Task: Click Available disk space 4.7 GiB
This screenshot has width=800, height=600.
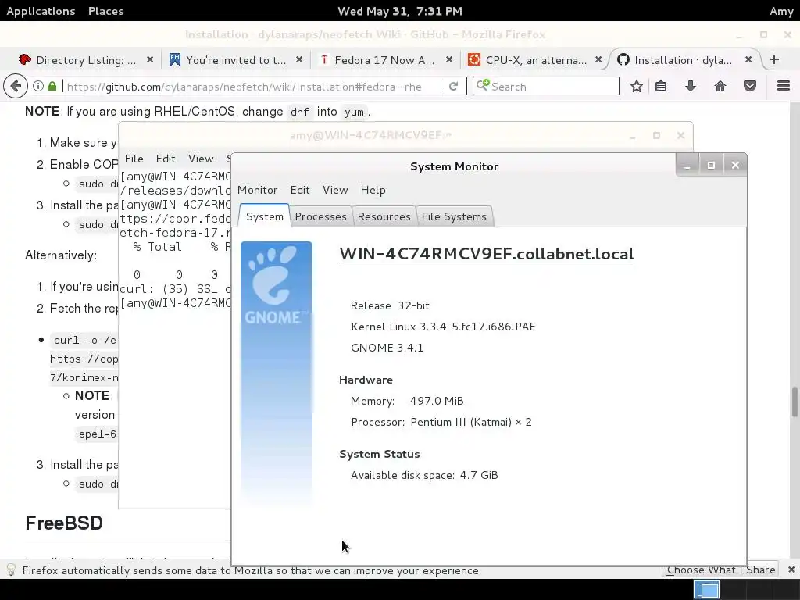Action: pos(424,475)
